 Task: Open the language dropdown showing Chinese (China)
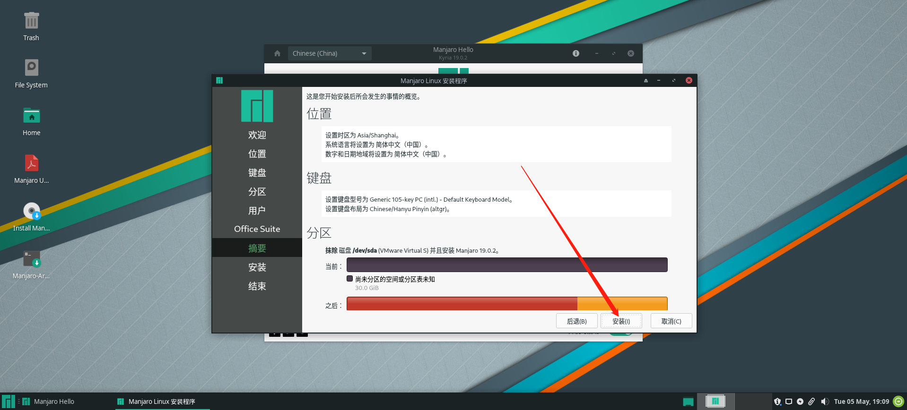(x=330, y=53)
